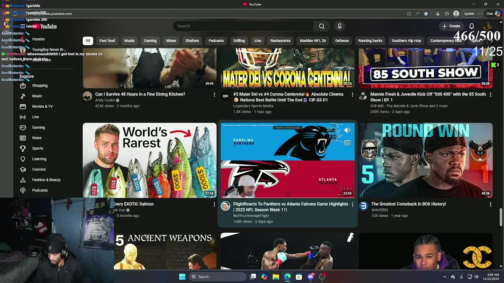Open Edge profile avatar
This screenshot has width=504, height=283.
[456, 14]
